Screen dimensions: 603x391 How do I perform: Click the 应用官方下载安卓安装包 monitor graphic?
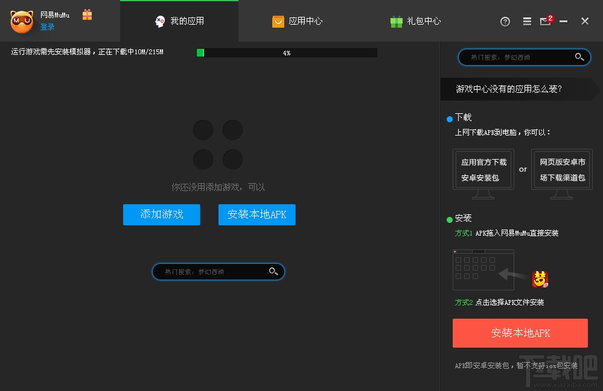(483, 169)
